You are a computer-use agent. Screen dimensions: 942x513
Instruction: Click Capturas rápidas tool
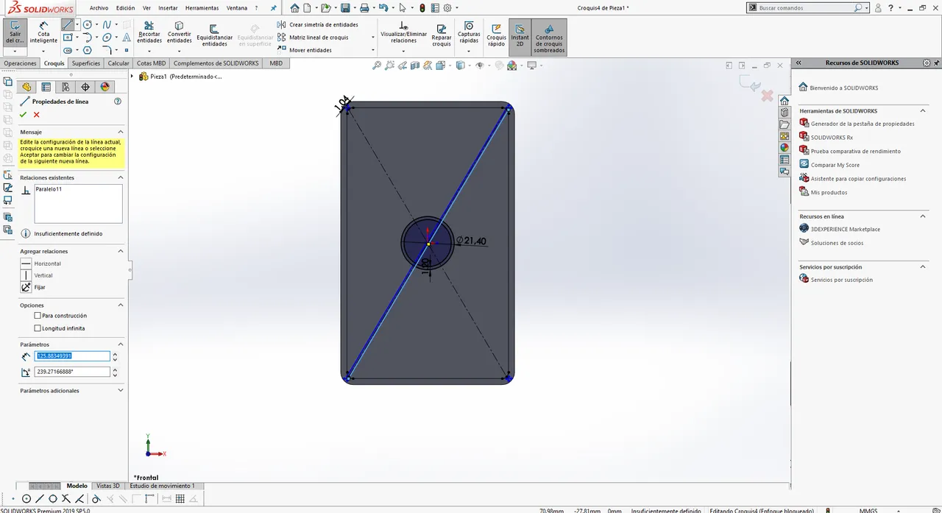tap(469, 34)
